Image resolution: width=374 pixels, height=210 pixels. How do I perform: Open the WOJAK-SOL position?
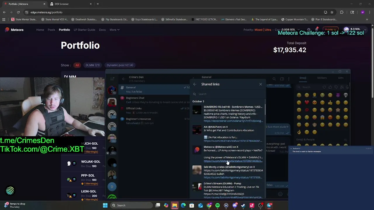(91, 162)
